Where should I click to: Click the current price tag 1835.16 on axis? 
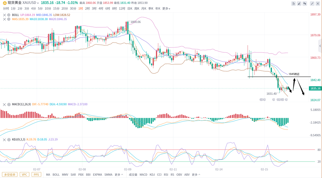tap(315, 88)
